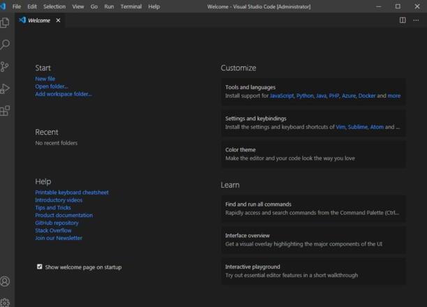Click Join our Newsletter link

[59, 238]
